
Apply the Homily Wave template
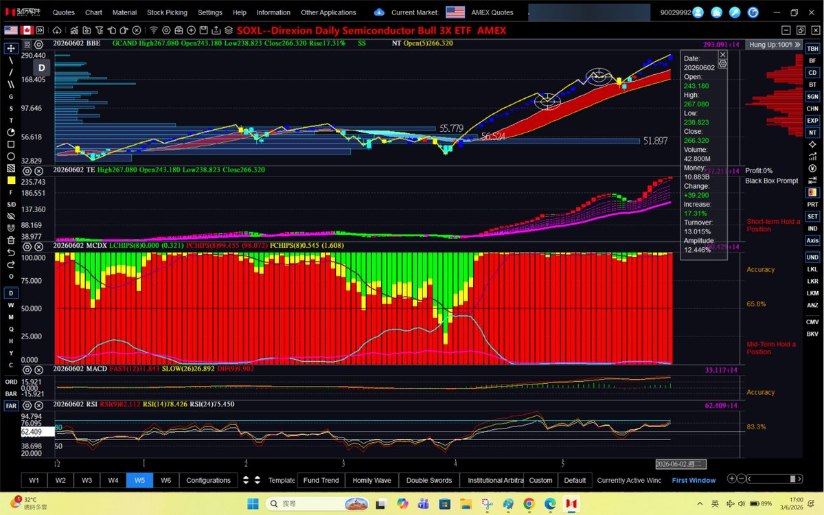pyautogui.click(x=371, y=480)
